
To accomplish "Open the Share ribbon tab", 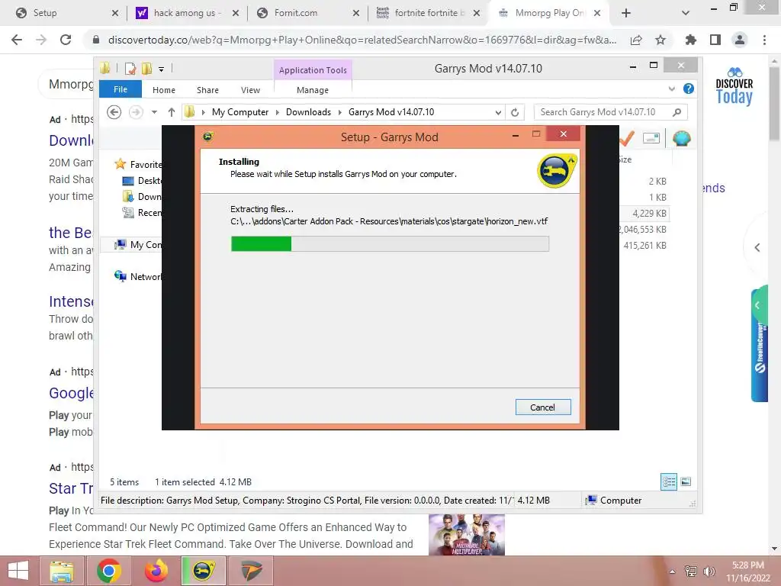I will (x=207, y=90).
